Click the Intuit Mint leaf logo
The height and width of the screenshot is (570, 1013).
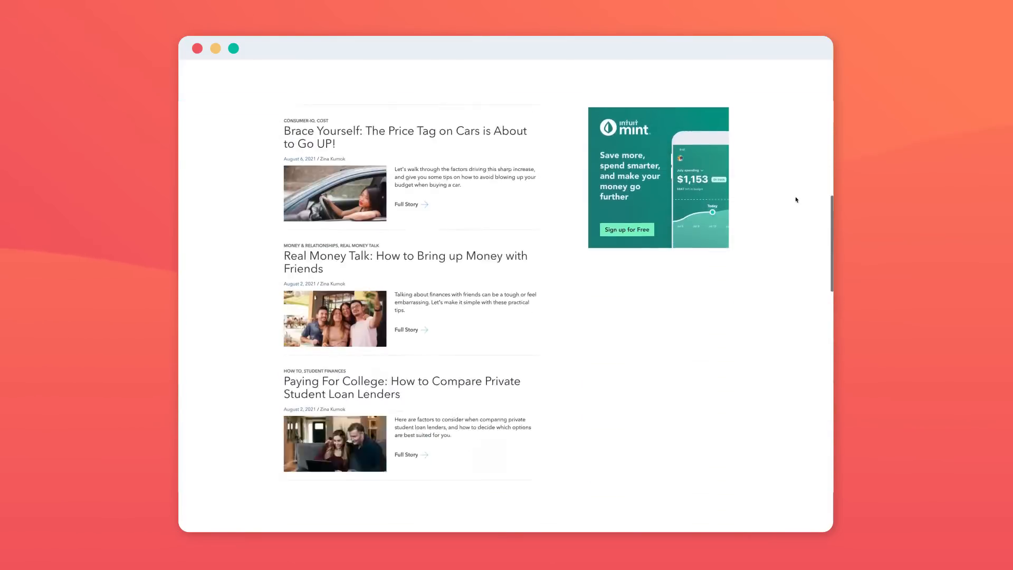point(608,127)
